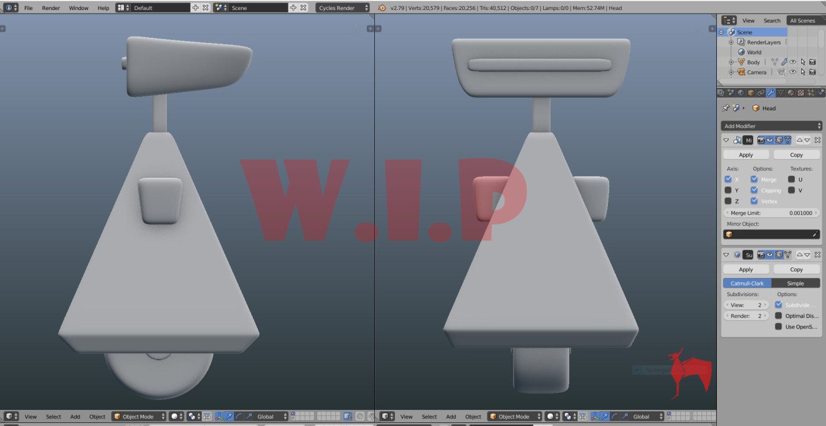Toggle Body visibility eye in the outliner
The height and width of the screenshot is (426, 826).
click(793, 62)
